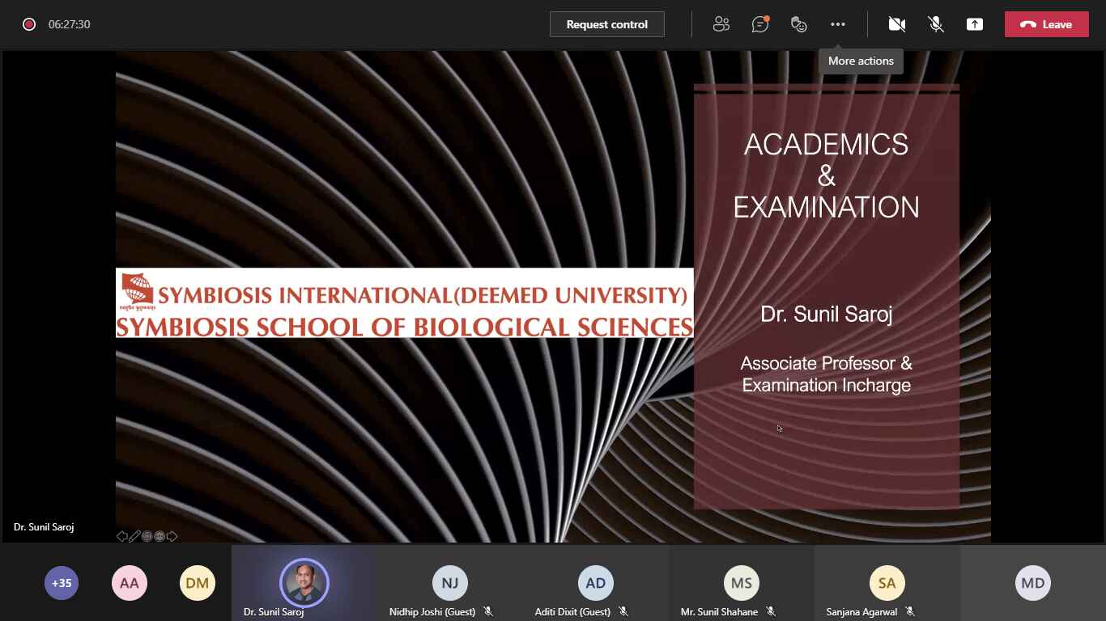Open raise hand and reactions
Screen dimensions: 1106x621
(x=798, y=24)
